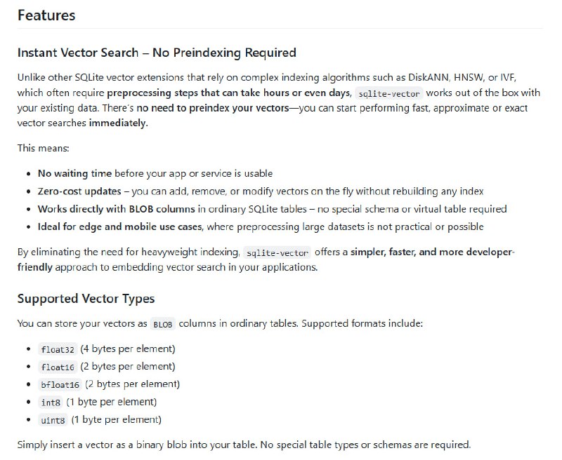Viewport: 562px width, 460px height.
Task: Click the Supported Vector Types heading
Action: [x=86, y=299]
